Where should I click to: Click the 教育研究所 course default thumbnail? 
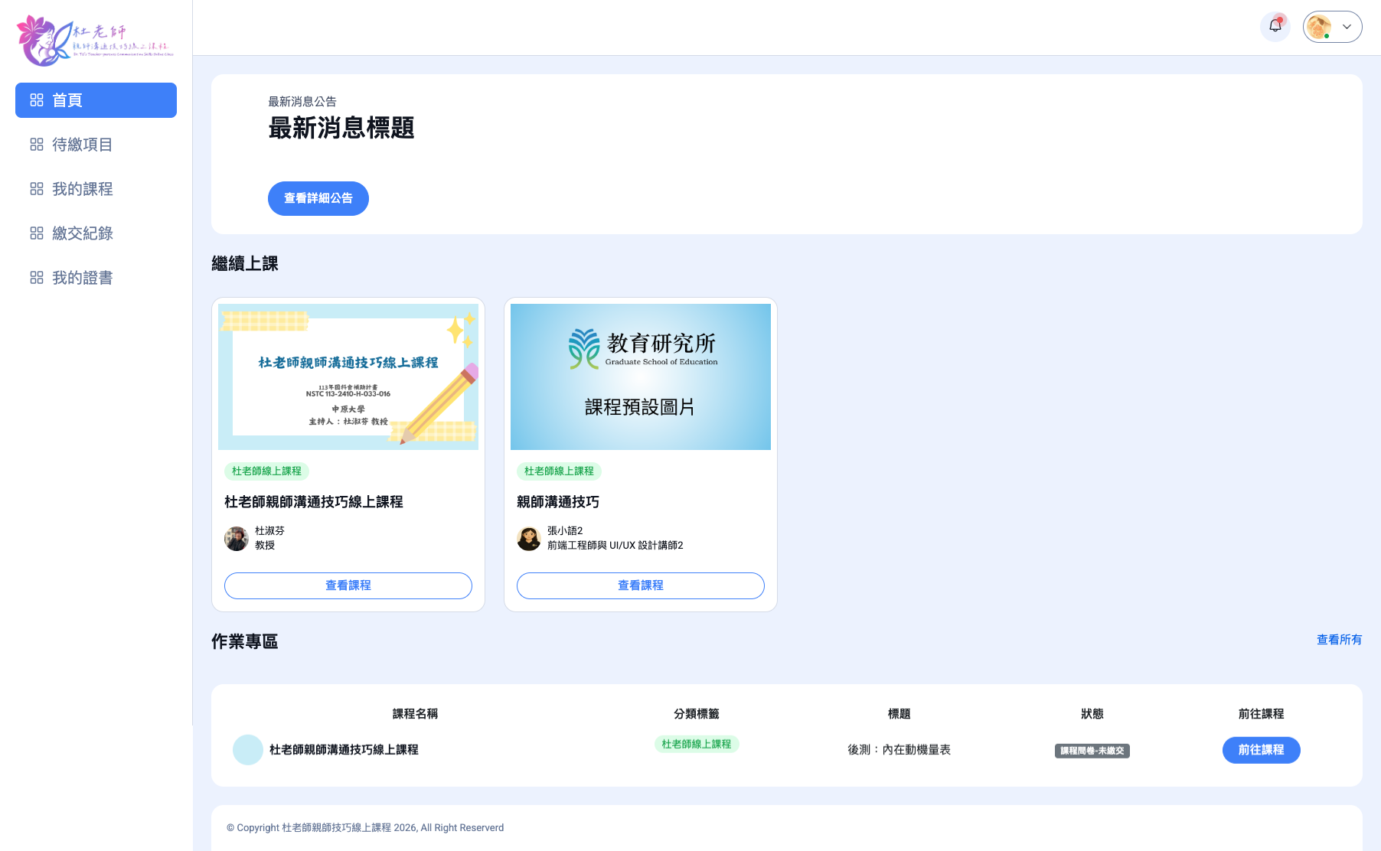pos(641,377)
